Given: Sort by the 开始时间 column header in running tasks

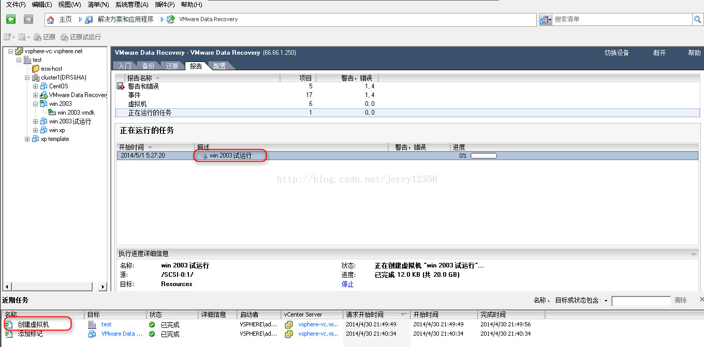Looking at the screenshot, I should tap(156, 147).
